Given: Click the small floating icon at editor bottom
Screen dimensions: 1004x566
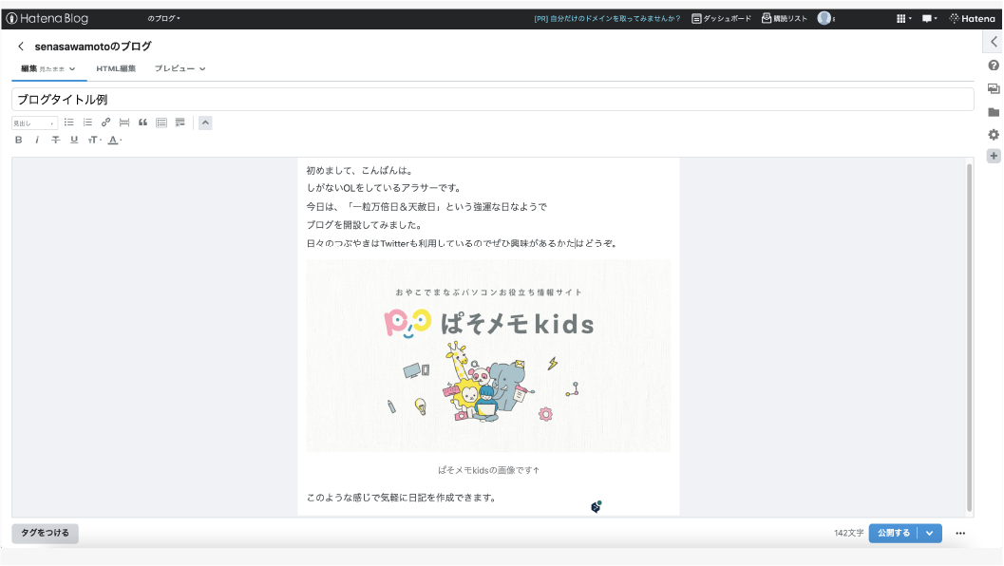Looking at the screenshot, I should tap(597, 507).
